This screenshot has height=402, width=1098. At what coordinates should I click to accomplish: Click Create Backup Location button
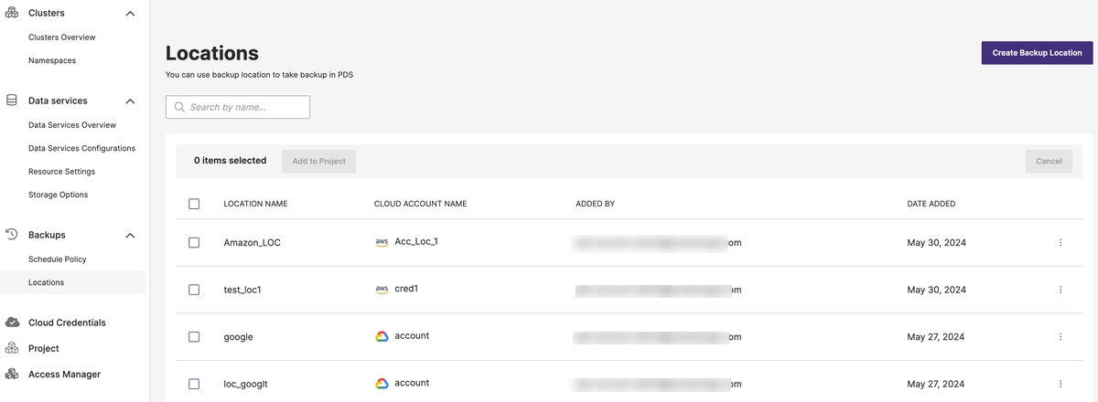pyautogui.click(x=1038, y=53)
